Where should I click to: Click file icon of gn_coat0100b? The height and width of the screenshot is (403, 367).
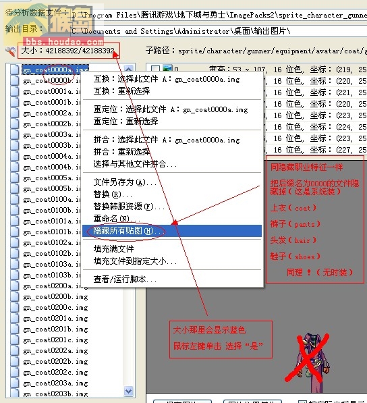click(x=14, y=210)
